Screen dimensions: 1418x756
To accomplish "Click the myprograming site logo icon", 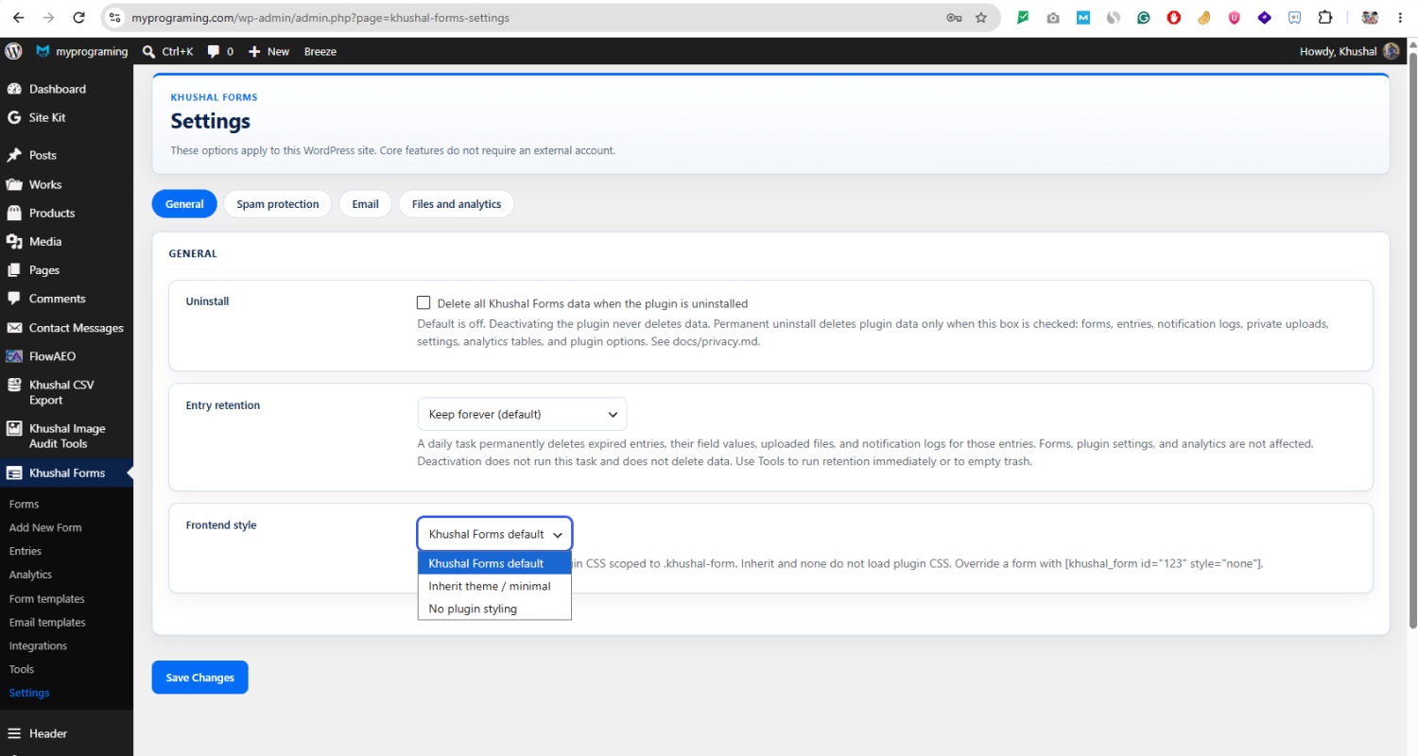I will point(43,51).
